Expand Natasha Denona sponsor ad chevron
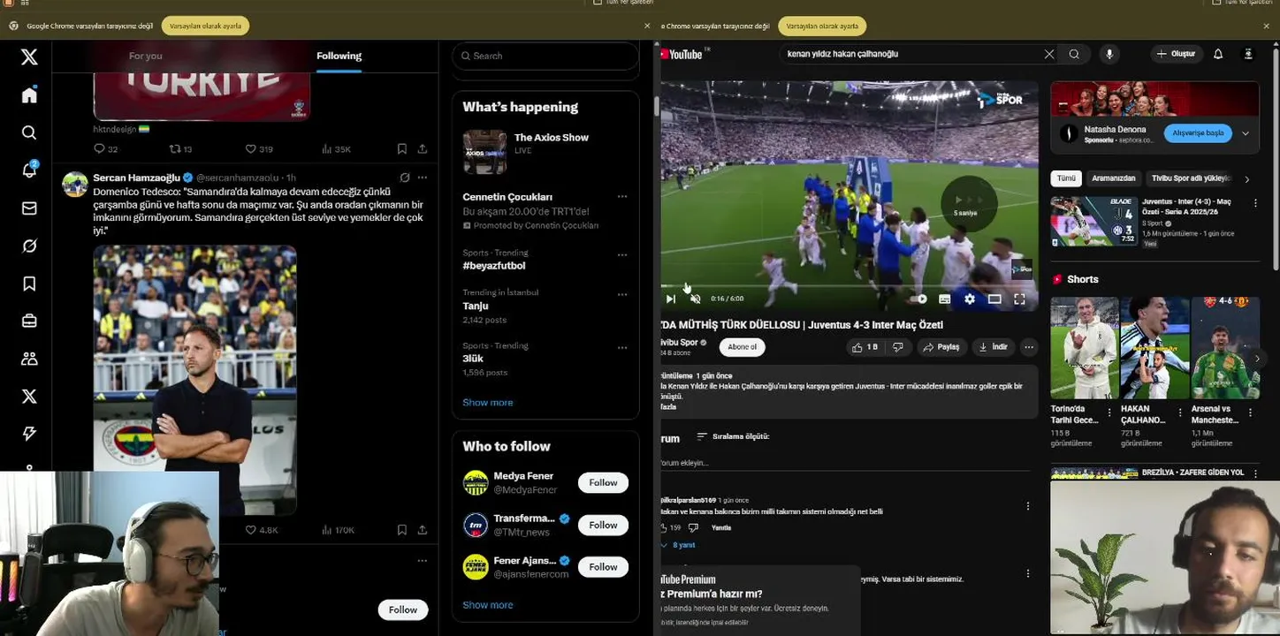This screenshot has height=636, width=1280. 1246,133
